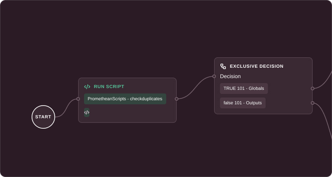The width and height of the screenshot is (332, 177).
Task: Click the Decision label text
Action: [230, 76]
